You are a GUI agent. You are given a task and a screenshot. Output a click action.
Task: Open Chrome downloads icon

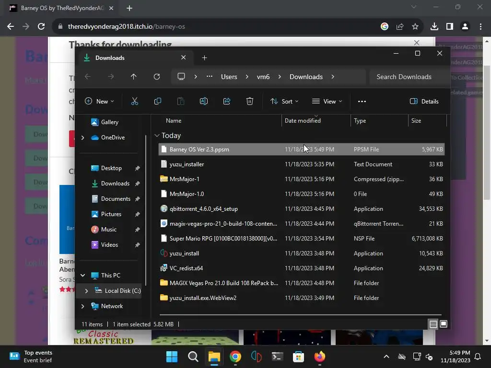pos(434,27)
